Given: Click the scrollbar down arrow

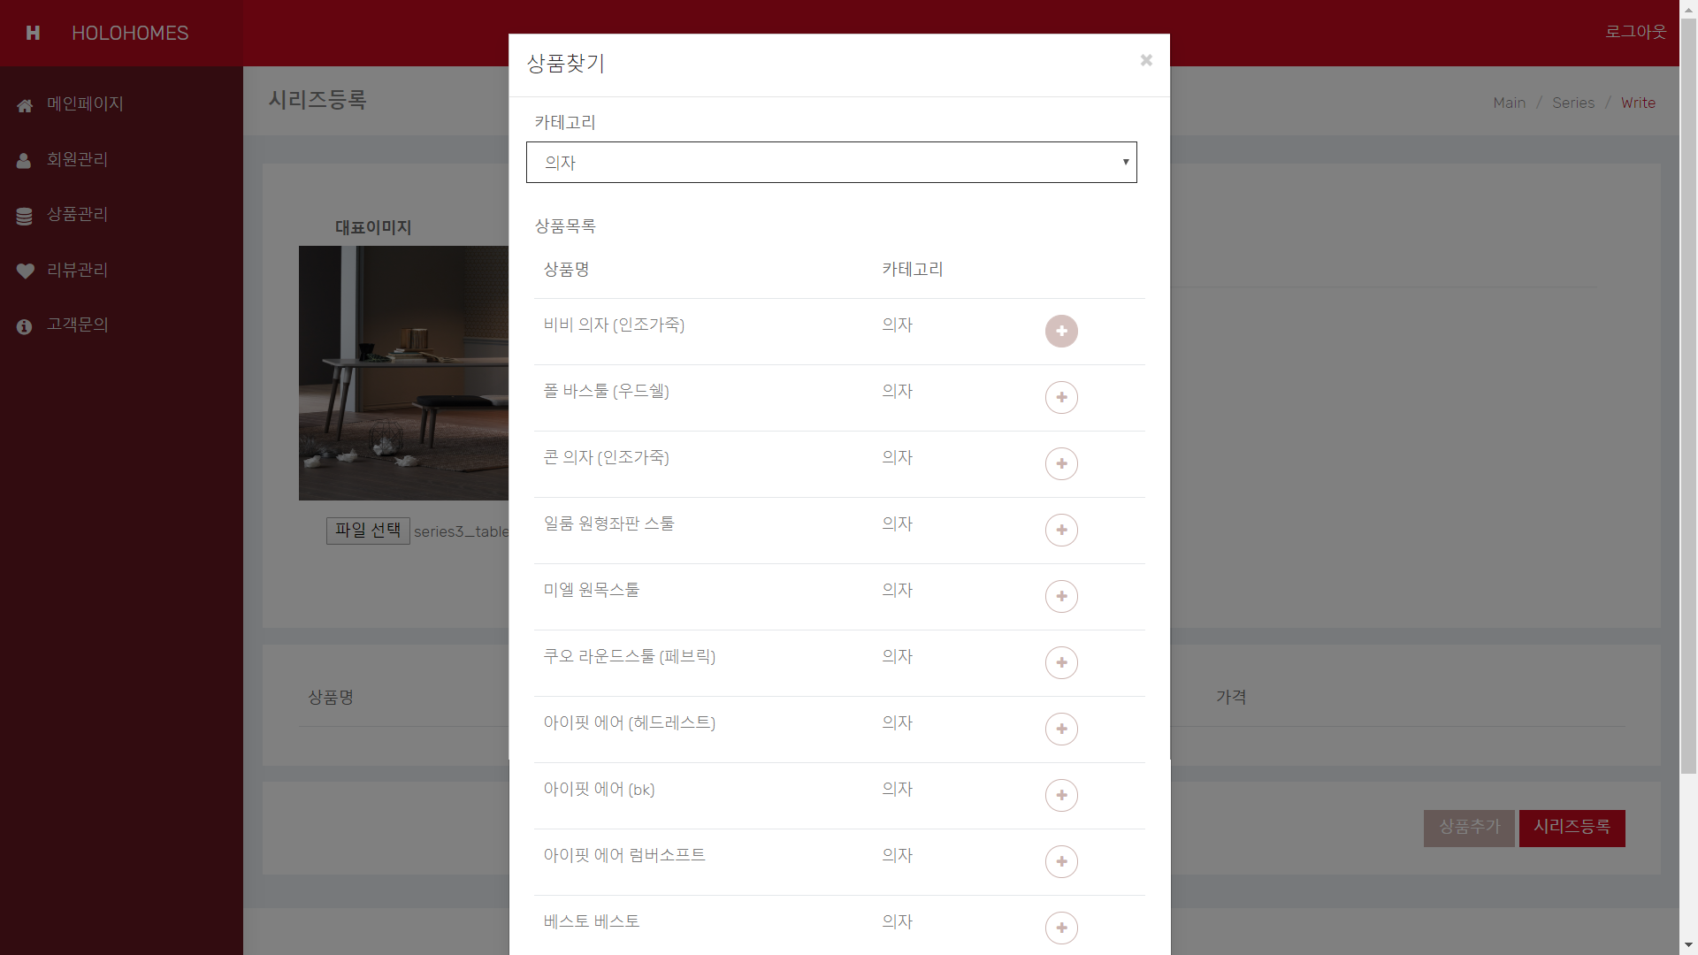Looking at the screenshot, I should (1687, 944).
